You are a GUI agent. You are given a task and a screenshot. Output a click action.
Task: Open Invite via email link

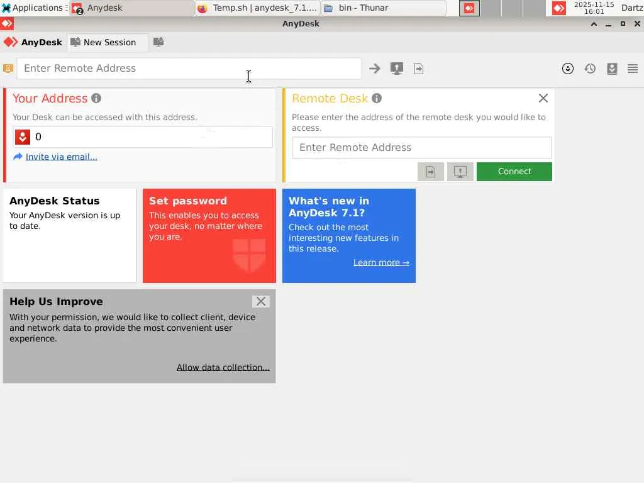pyautogui.click(x=62, y=157)
